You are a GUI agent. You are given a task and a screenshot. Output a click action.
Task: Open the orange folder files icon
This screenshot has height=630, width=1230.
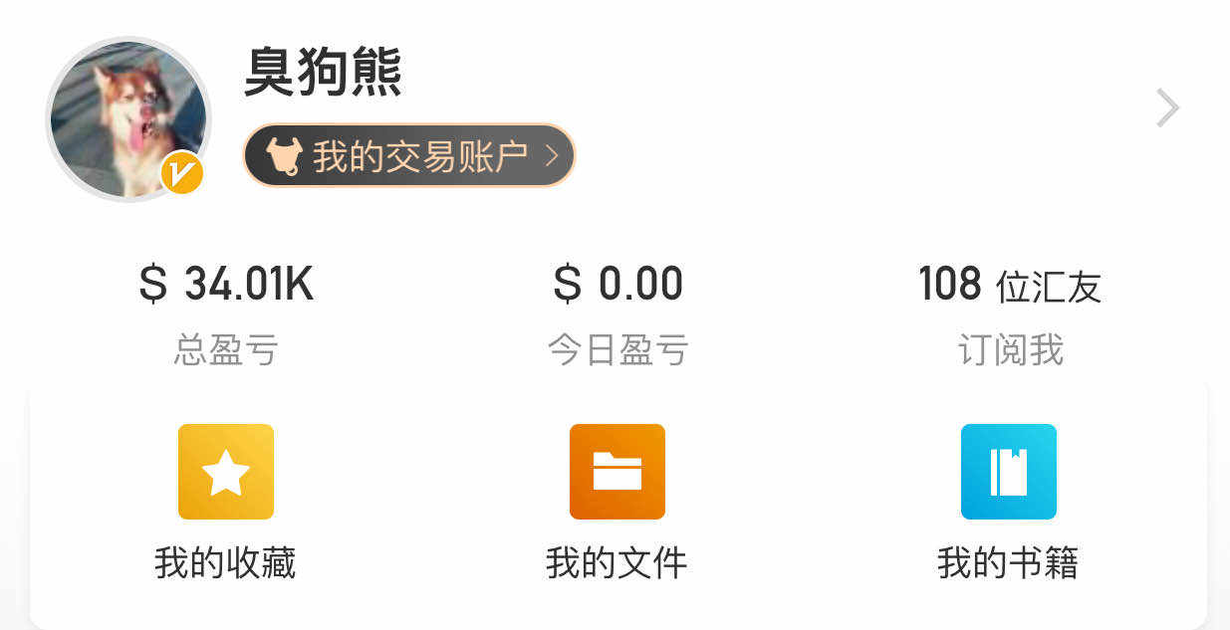pos(617,472)
